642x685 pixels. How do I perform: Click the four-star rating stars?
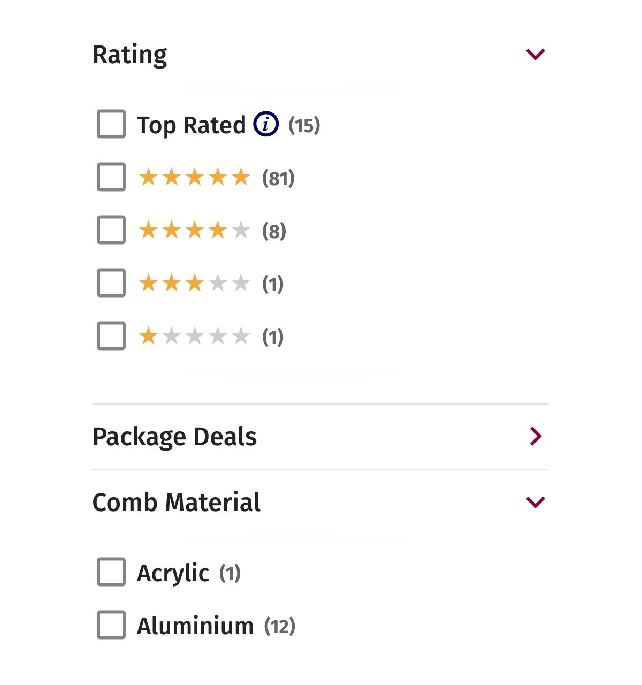194,231
